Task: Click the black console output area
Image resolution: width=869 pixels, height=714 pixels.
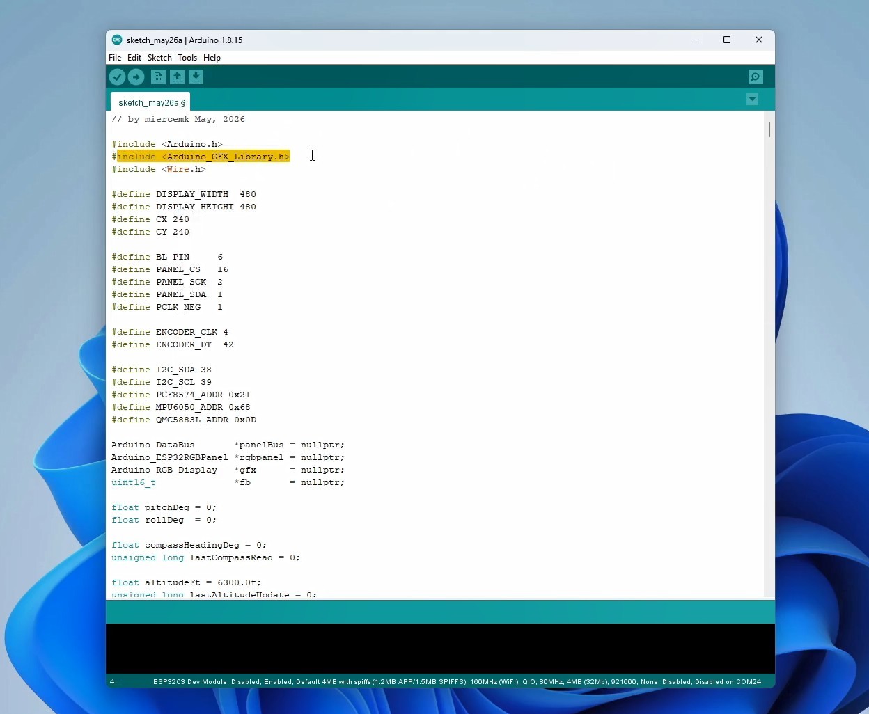Action: coord(440,649)
